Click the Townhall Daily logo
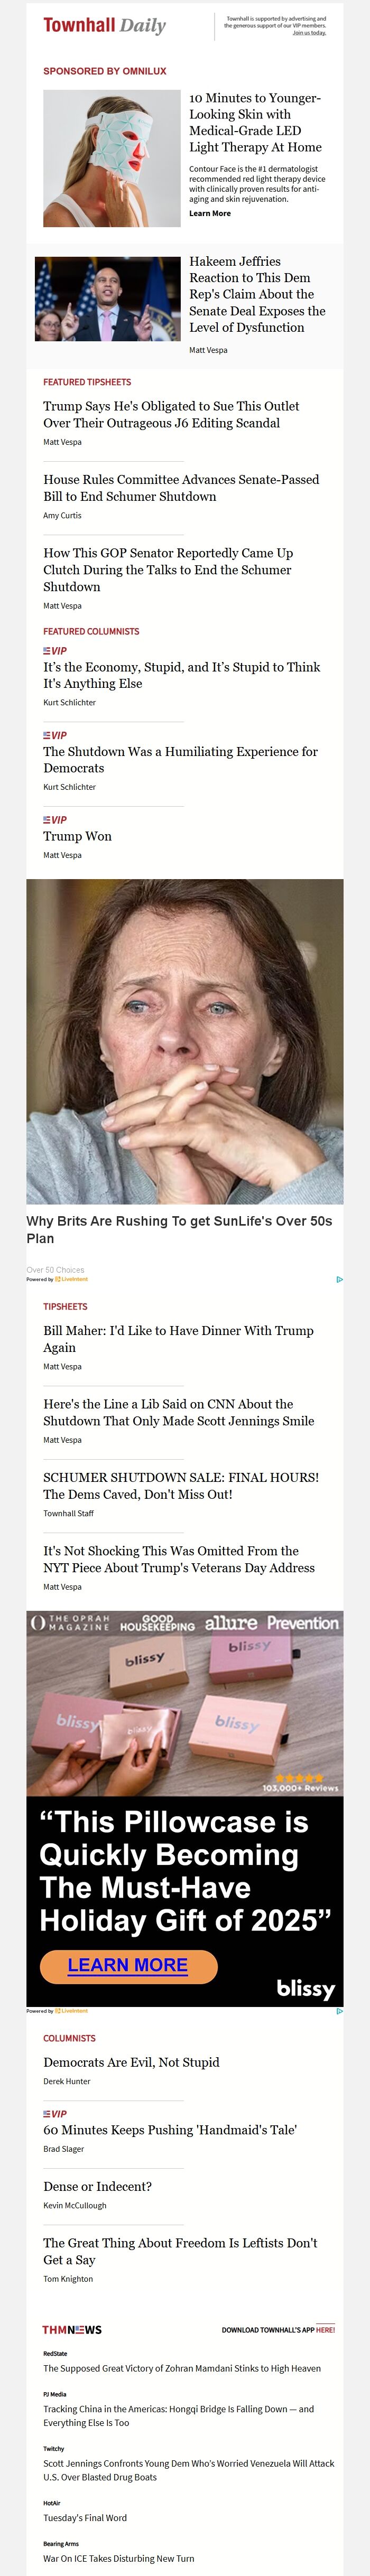The image size is (370, 2576). click(104, 25)
